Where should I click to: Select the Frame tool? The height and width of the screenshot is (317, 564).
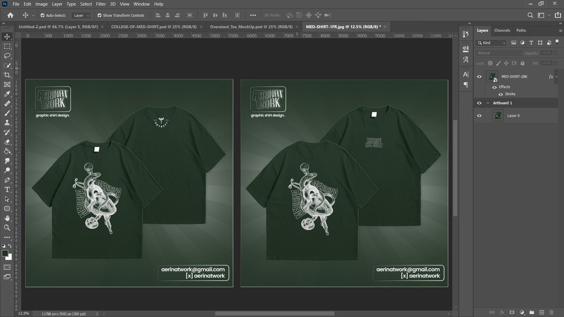pos(7,85)
